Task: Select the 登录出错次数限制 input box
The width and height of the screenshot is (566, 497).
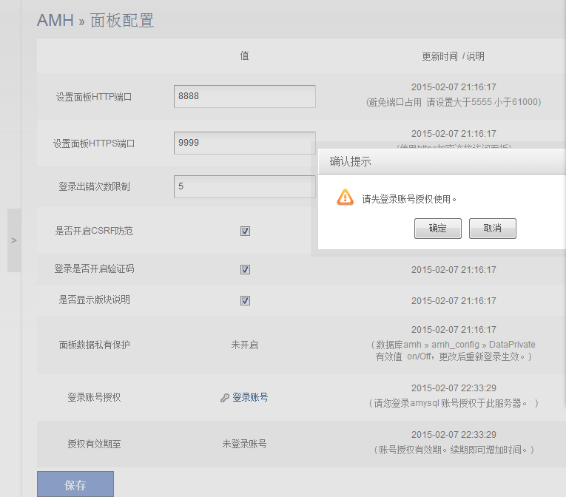Action: point(245,186)
